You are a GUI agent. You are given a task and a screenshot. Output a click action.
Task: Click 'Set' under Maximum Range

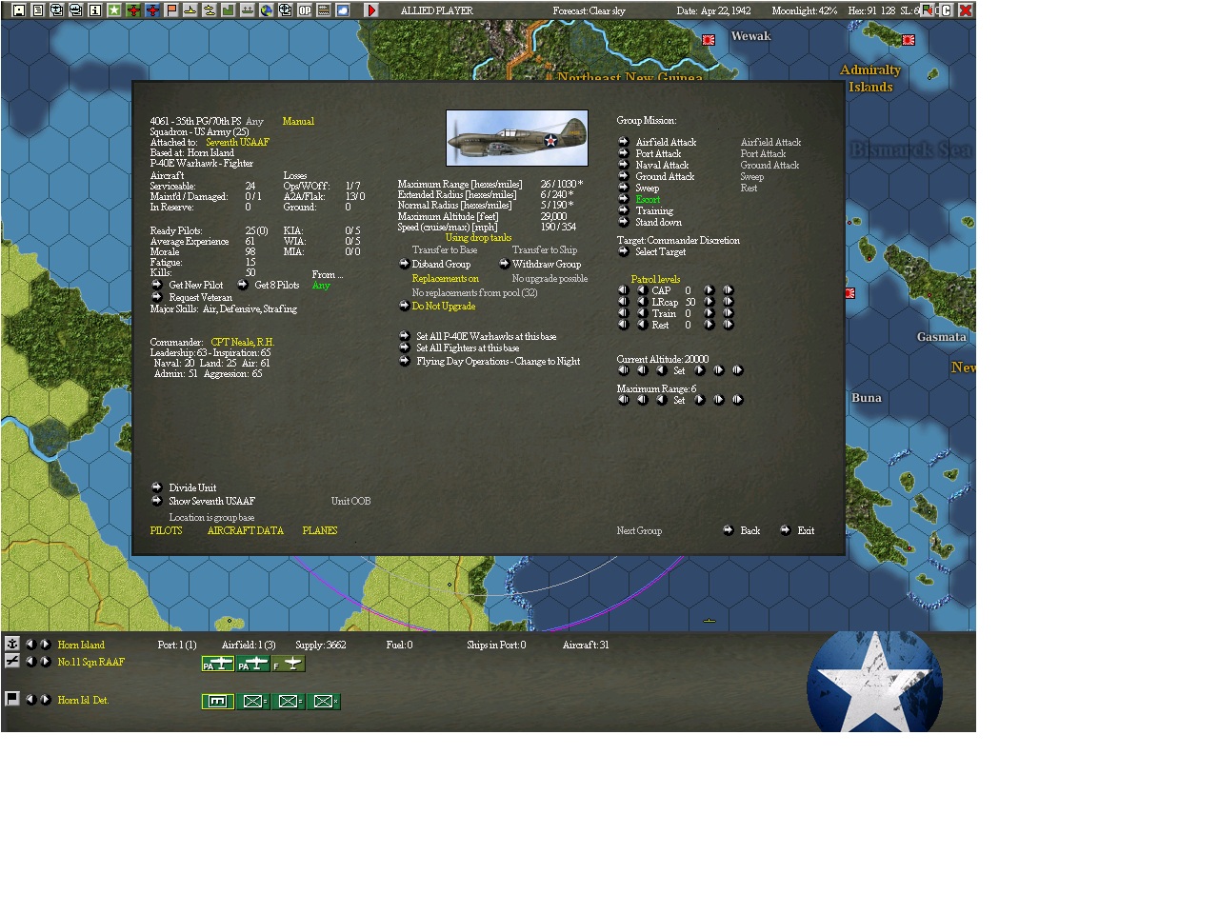679,400
